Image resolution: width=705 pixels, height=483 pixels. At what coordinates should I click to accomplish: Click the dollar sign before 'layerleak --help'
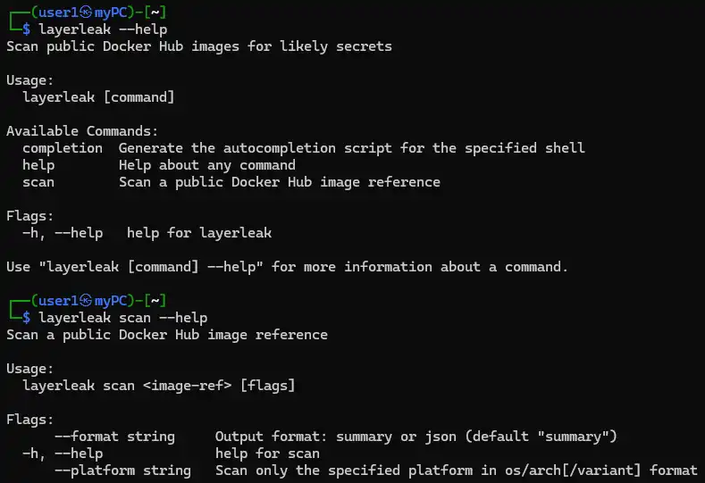click(x=27, y=29)
